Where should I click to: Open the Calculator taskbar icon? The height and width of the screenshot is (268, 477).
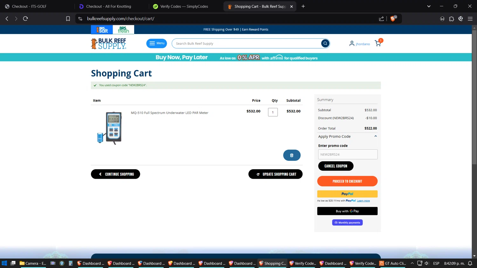click(71, 263)
